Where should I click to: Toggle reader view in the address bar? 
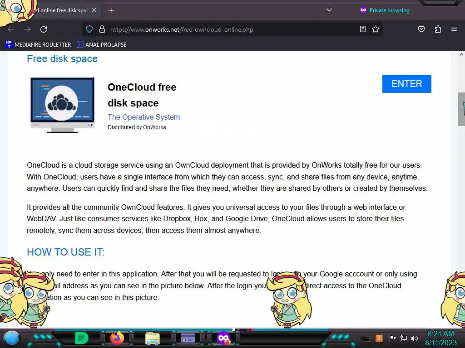363,29
